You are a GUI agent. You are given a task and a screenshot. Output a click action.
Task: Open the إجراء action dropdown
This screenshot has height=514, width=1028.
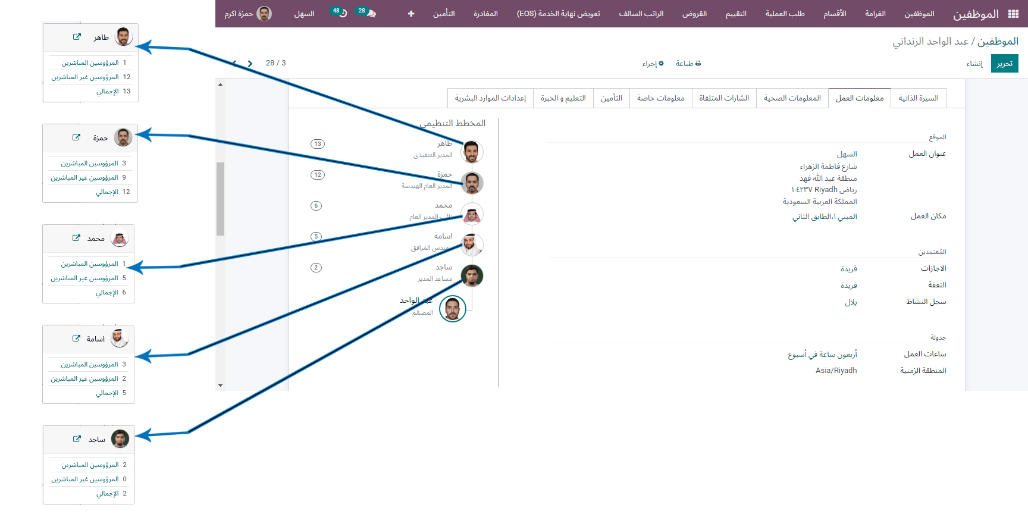tap(653, 64)
